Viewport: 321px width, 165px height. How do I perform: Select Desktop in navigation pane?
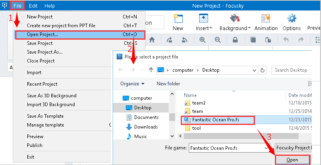pyautogui.click(x=141, y=108)
